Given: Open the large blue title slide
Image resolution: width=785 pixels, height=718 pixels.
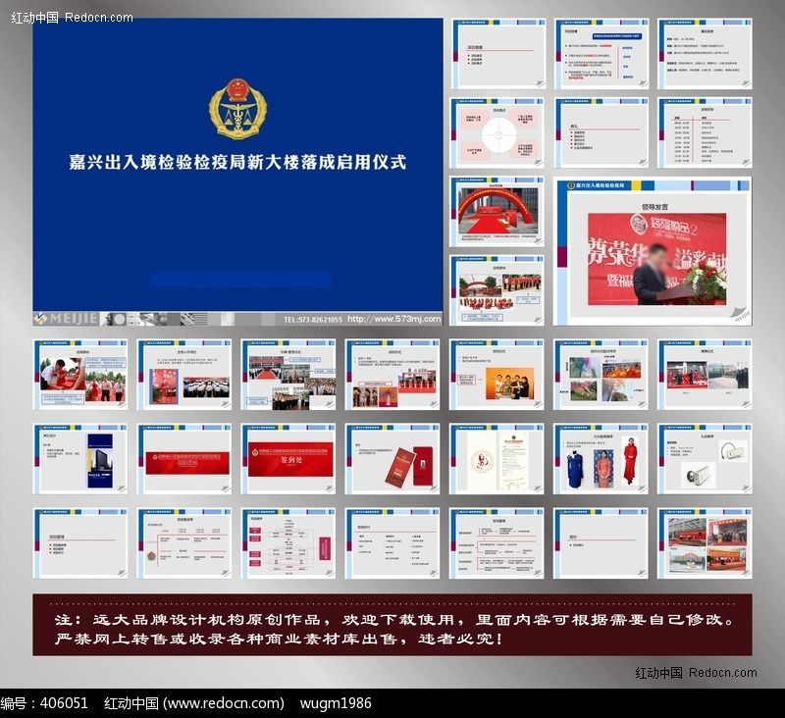Looking at the screenshot, I should 237,165.
